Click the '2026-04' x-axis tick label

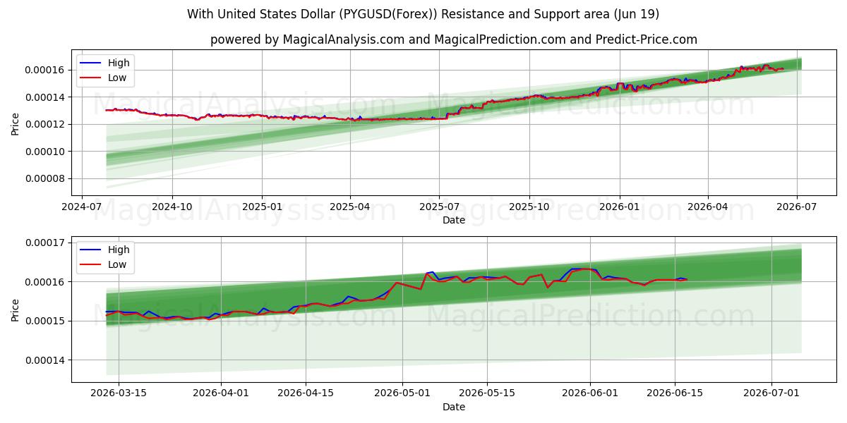(x=708, y=207)
